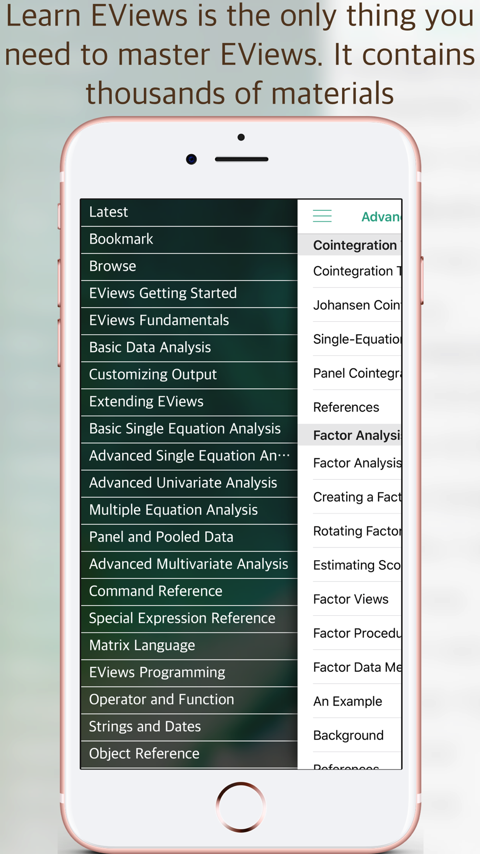This screenshot has height=854, width=480.
Task: Choose Extending EViews menu entry
Action: click(x=189, y=402)
